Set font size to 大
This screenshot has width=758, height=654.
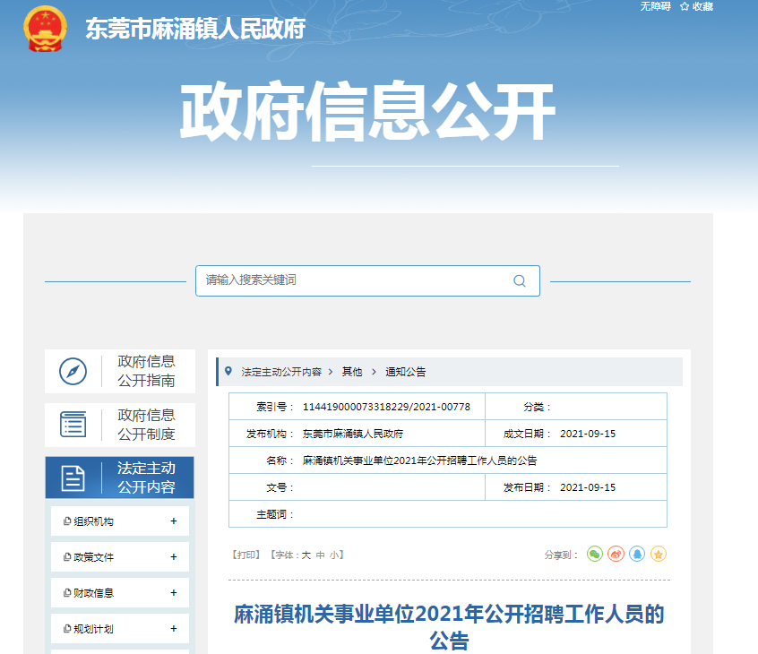(x=306, y=555)
